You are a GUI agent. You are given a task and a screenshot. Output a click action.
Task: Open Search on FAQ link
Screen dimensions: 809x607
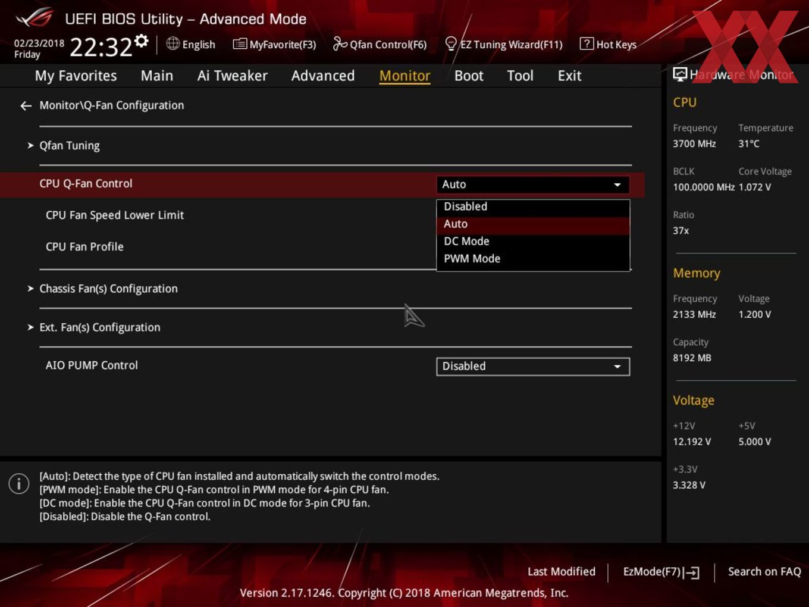(x=764, y=571)
